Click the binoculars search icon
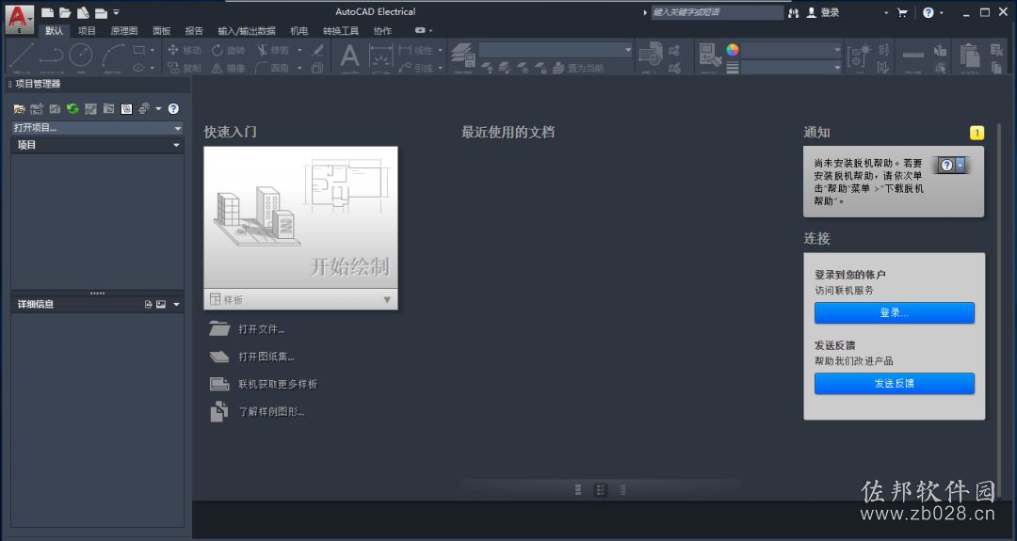Image resolution: width=1017 pixels, height=541 pixels. tap(793, 12)
